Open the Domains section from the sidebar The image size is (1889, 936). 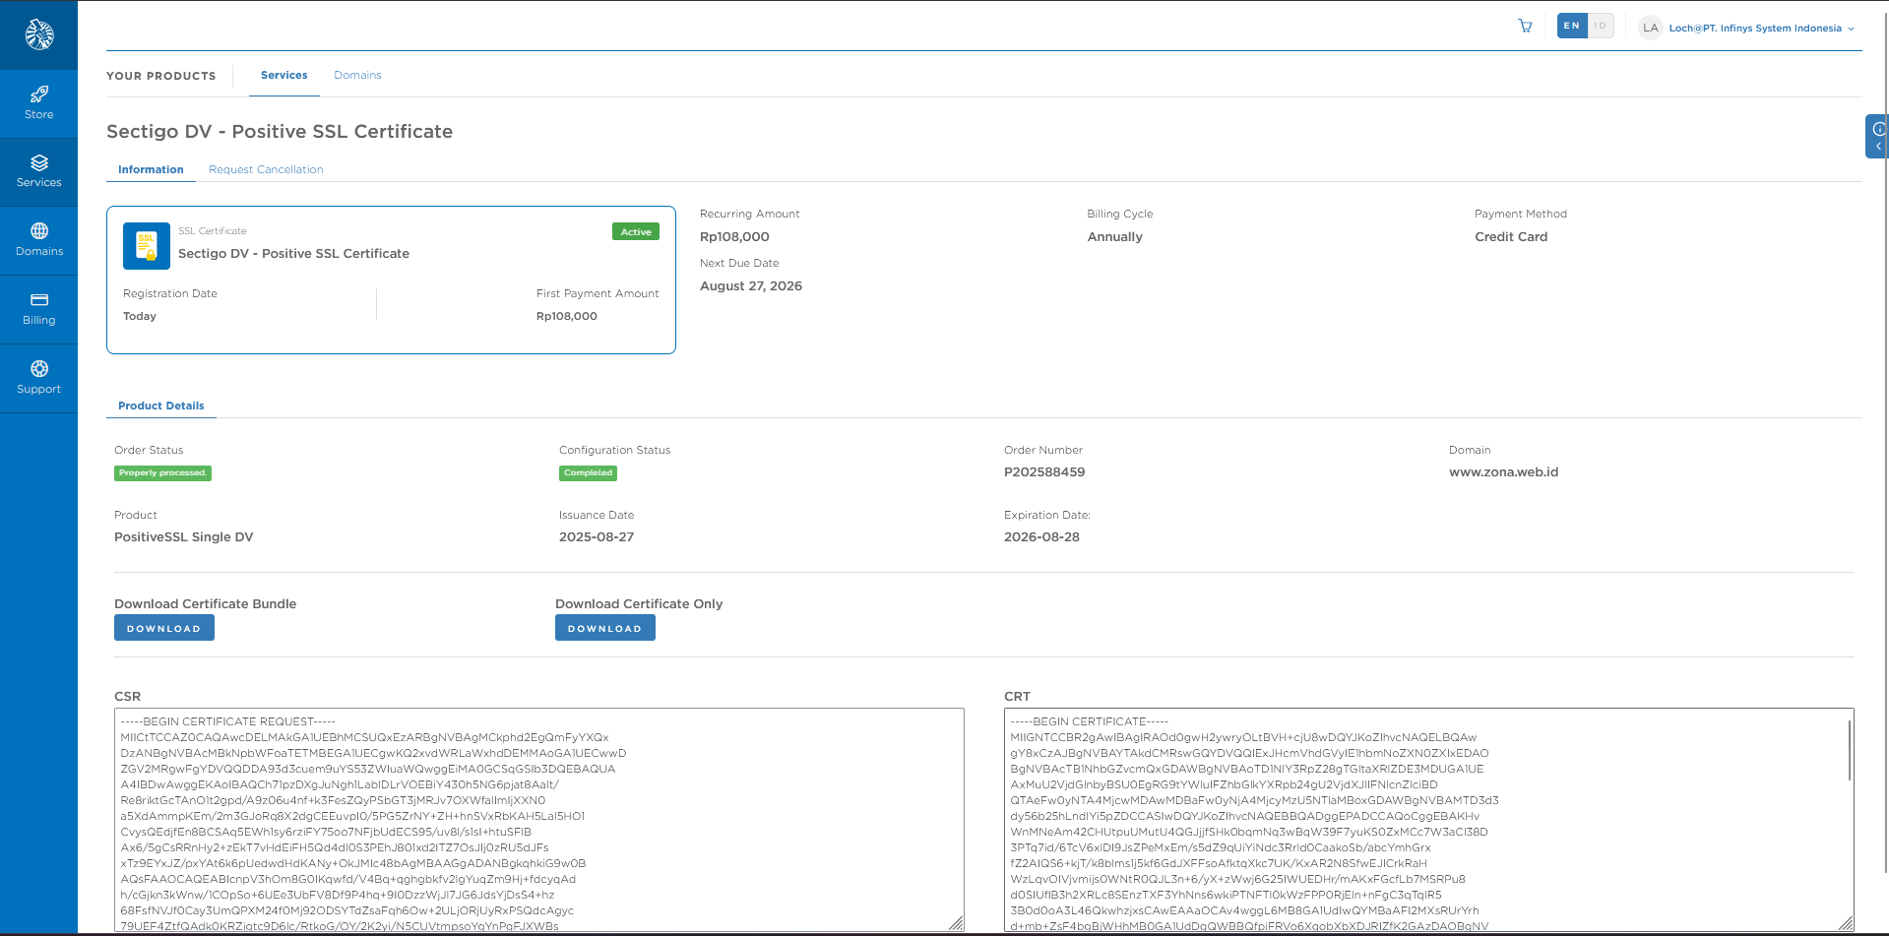point(38,239)
